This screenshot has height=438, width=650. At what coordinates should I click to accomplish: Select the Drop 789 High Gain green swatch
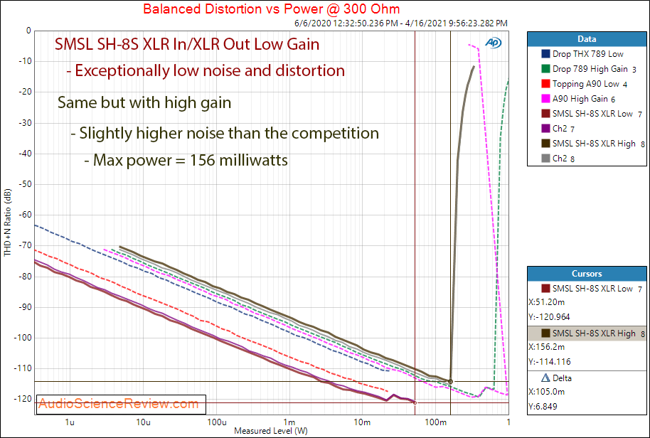tap(545, 69)
